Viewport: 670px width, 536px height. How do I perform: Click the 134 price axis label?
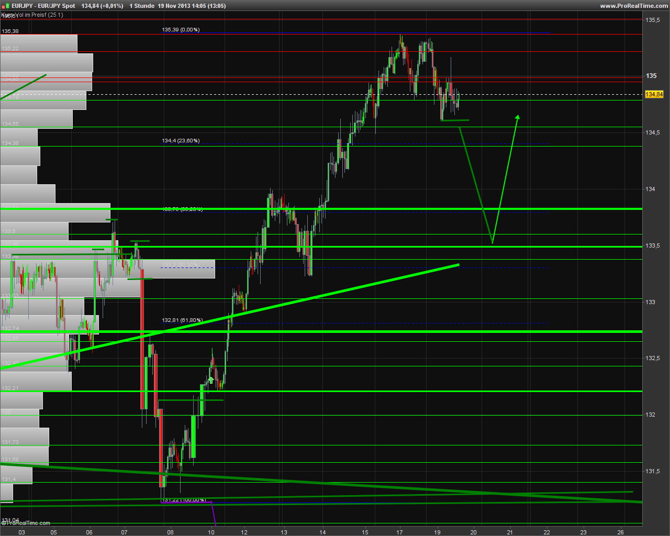(x=650, y=189)
